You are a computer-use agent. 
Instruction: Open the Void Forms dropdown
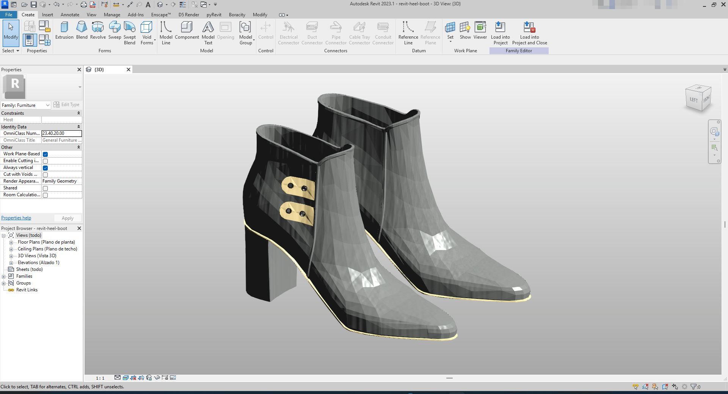[147, 33]
